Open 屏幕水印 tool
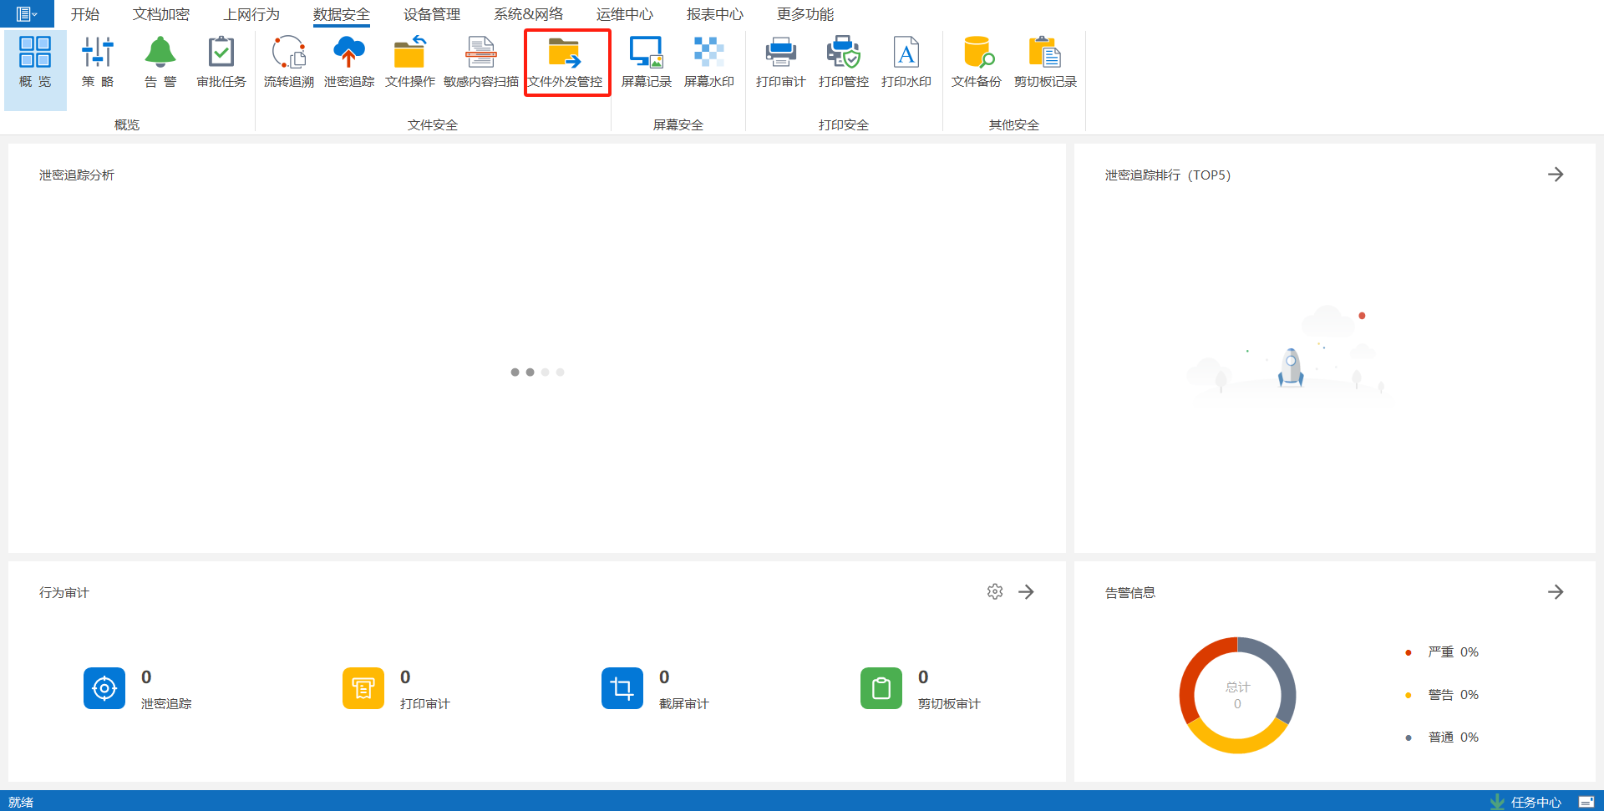Image resolution: width=1604 pixels, height=811 pixels. point(709,62)
